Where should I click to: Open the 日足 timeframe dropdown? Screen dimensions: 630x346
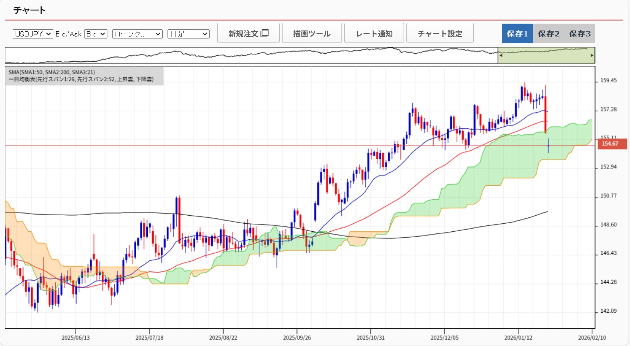pyautogui.click(x=188, y=34)
